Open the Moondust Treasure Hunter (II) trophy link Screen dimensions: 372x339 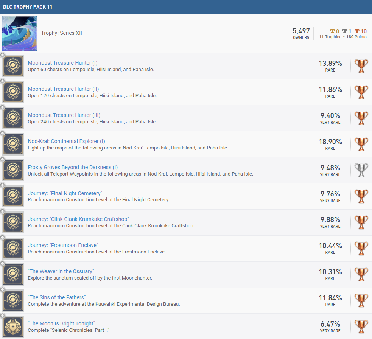(x=63, y=89)
